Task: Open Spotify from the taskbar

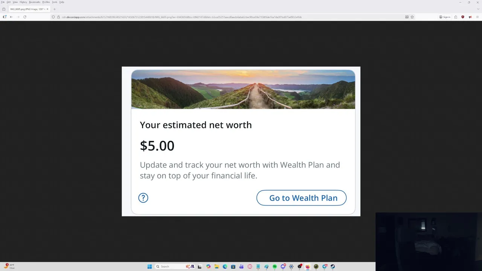Action: pos(275,266)
